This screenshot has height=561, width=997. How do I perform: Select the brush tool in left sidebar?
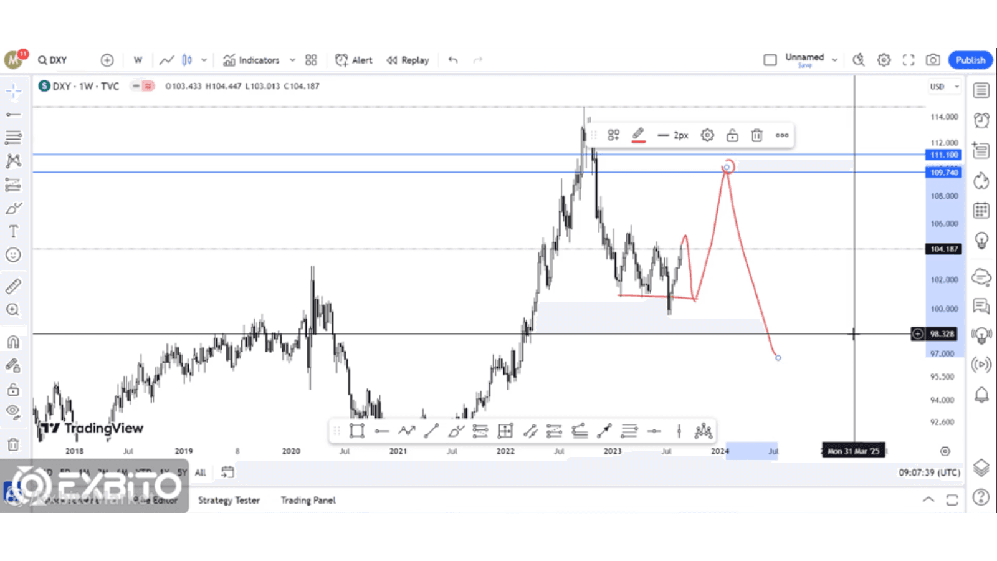tap(13, 208)
